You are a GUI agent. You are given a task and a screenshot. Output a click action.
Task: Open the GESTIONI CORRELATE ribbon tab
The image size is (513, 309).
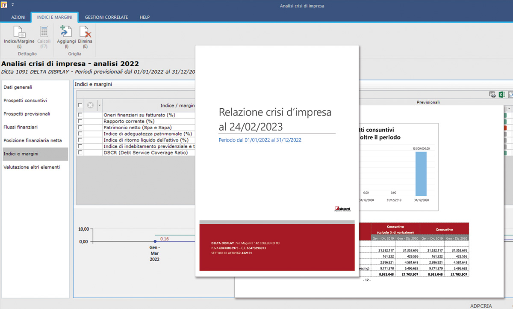(x=106, y=17)
